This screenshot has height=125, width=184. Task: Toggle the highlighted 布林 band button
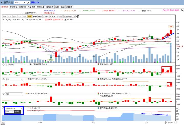click(30, 17)
